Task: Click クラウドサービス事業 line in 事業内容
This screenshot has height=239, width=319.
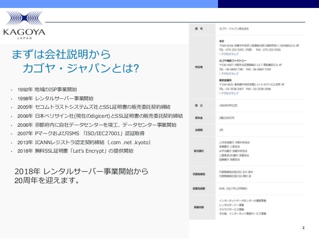Action: click(x=231, y=210)
